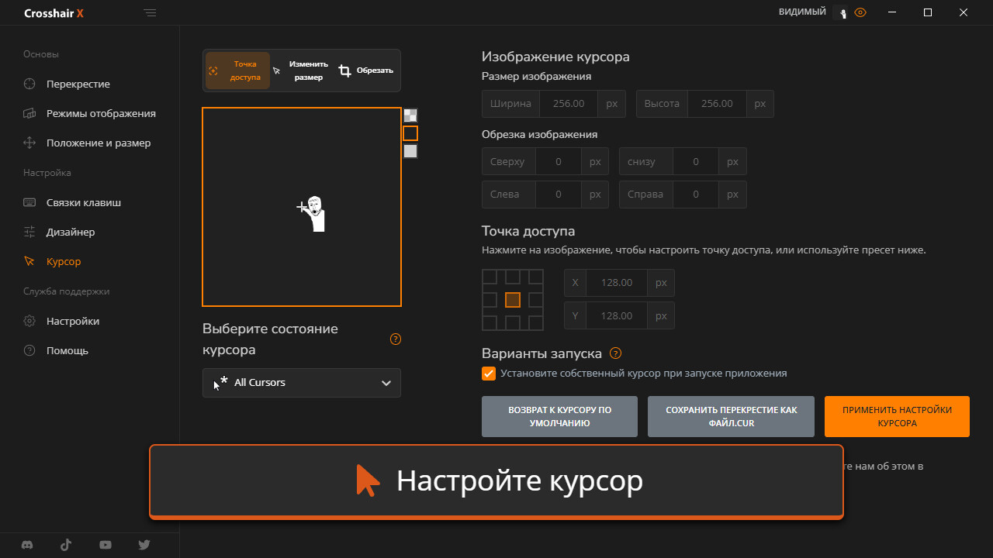Open the Twitter icon at bottom
The width and height of the screenshot is (993, 558).
[x=144, y=545]
